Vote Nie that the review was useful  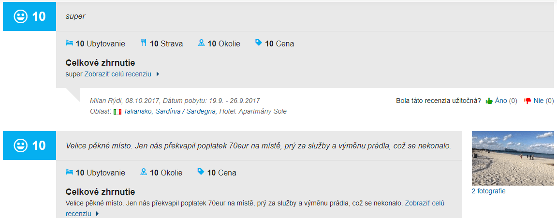pyautogui.click(x=539, y=101)
